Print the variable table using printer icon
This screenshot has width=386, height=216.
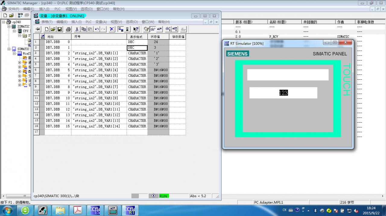click(x=68, y=29)
